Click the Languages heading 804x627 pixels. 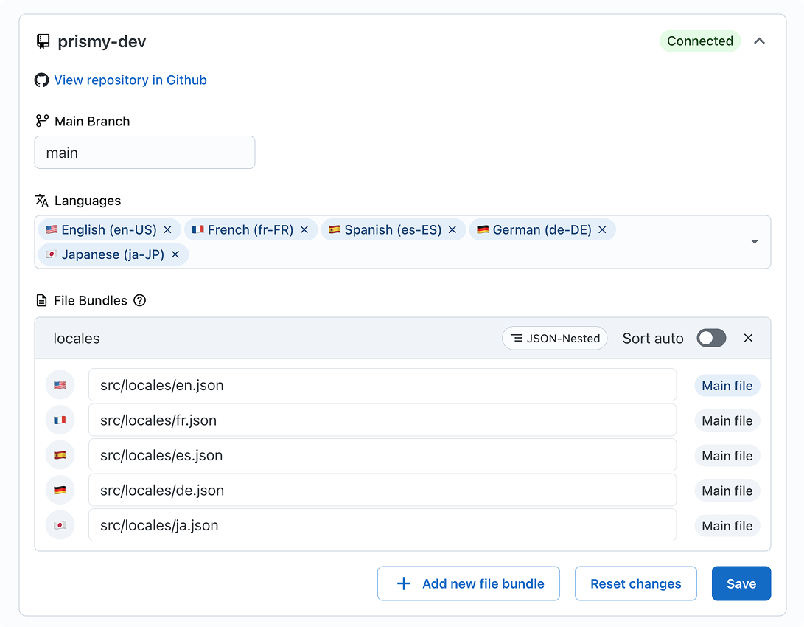[88, 201]
